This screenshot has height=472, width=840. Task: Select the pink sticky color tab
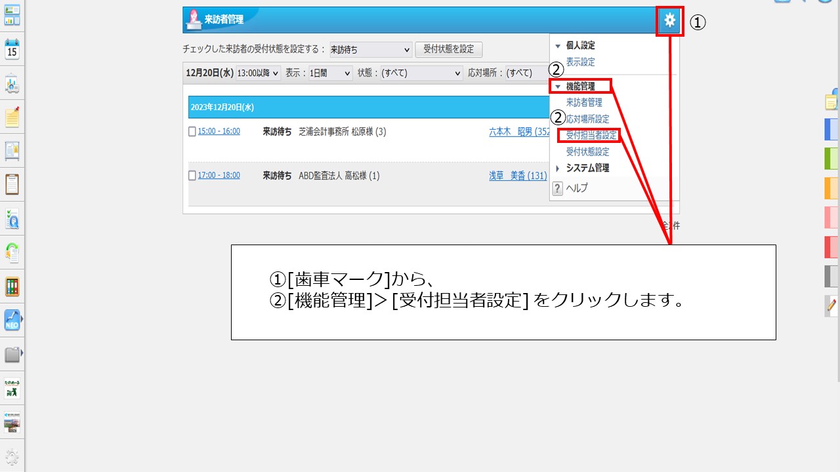pyautogui.click(x=832, y=218)
